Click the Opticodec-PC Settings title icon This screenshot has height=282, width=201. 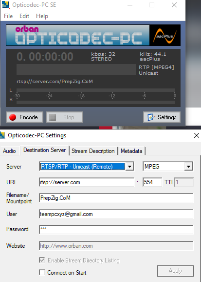(x=2, y=135)
